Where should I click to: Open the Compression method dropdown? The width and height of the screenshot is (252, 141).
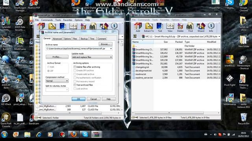(57, 81)
